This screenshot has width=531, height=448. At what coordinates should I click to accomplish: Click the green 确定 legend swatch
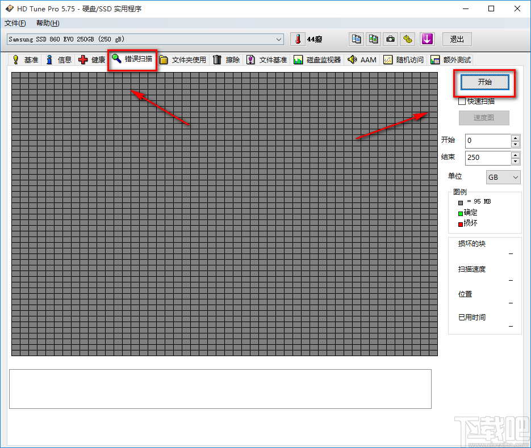[x=461, y=214]
